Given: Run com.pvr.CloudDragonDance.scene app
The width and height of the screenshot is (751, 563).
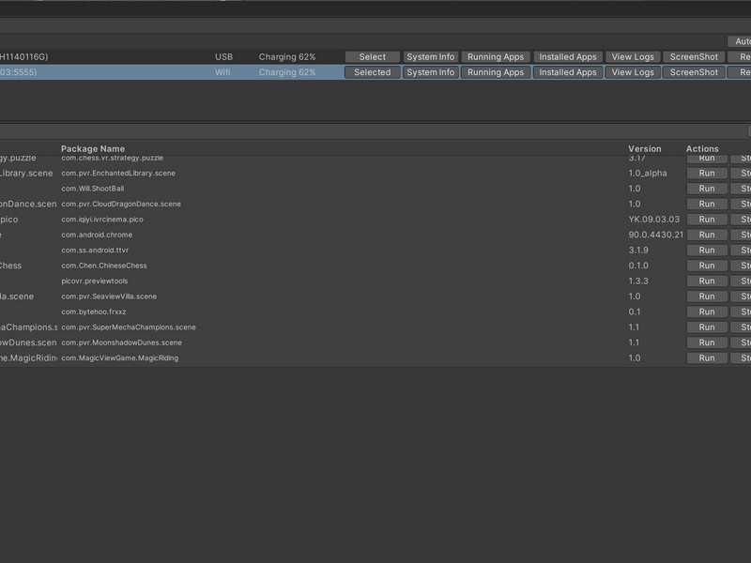Looking at the screenshot, I should [x=707, y=204].
